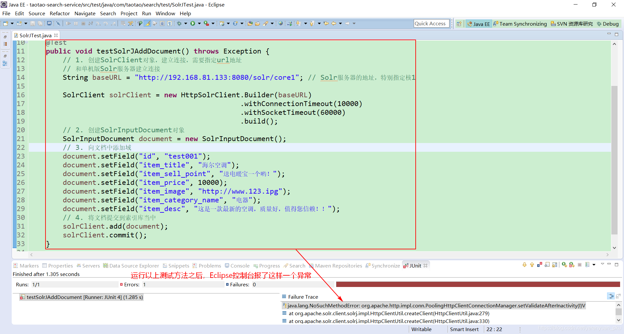Screen dimensions: 624x334
Task: Close the SolrJTest.java editor tab
Action: [x=56, y=35]
